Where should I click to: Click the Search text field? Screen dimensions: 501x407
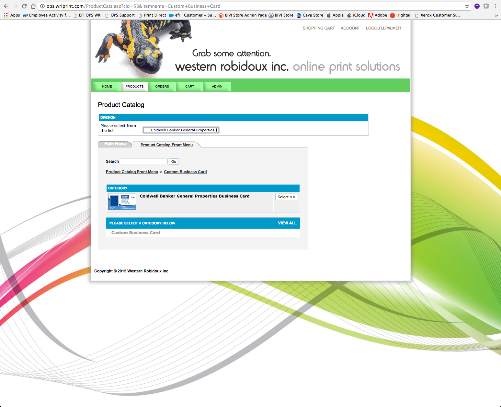(144, 162)
